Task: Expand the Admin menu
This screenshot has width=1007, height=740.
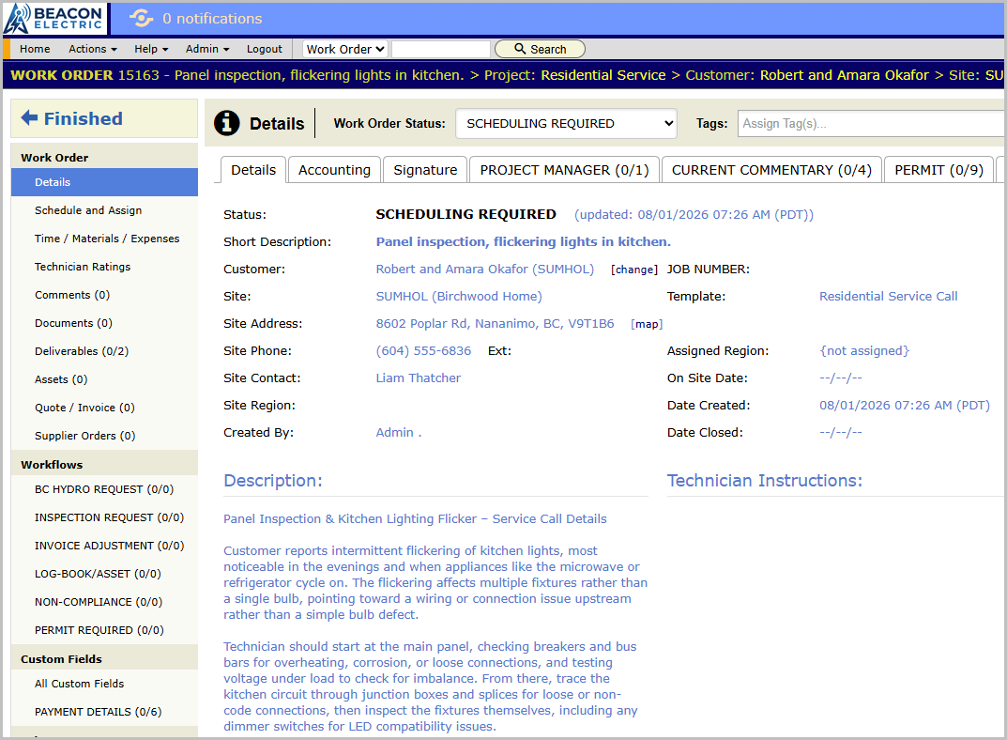Action: pyautogui.click(x=207, y=49)
